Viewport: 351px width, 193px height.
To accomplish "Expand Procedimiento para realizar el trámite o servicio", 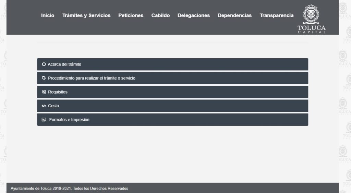I will tap(173, 78).
